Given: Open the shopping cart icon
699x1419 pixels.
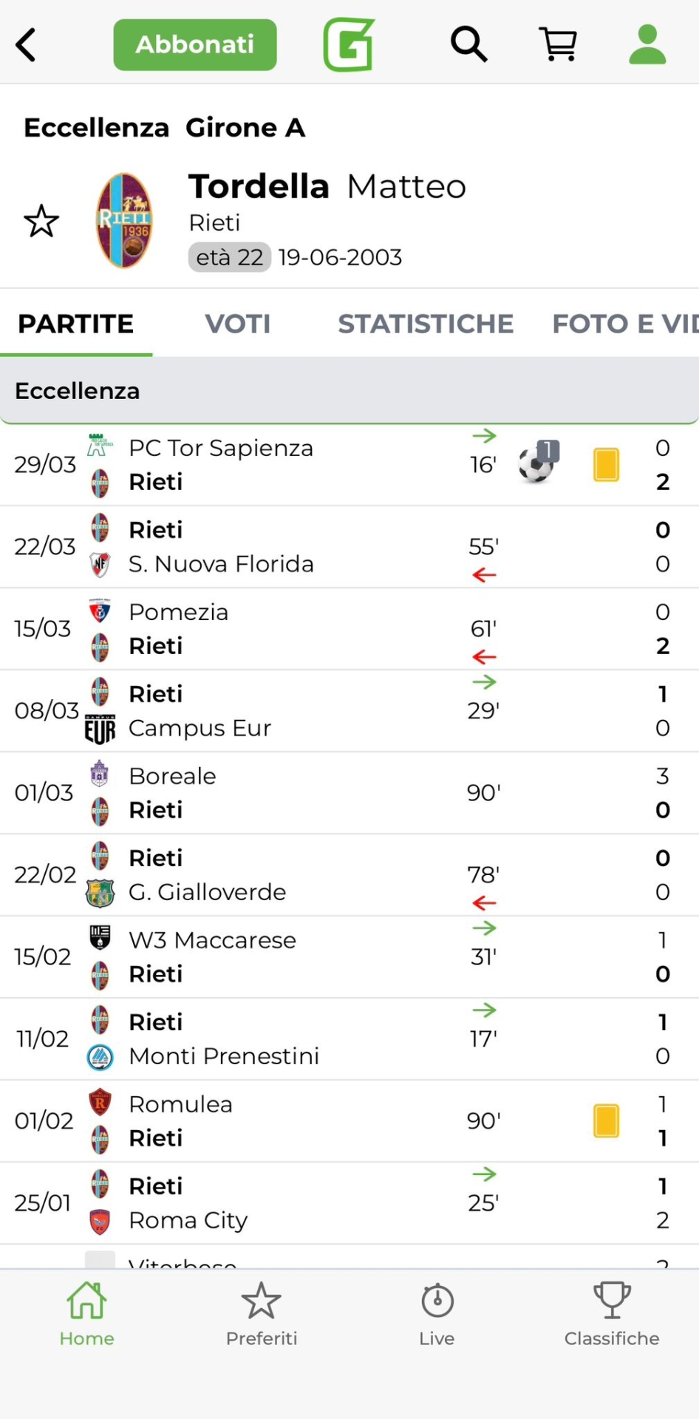Looking at the screenshot, I should [x=559, y=45].
